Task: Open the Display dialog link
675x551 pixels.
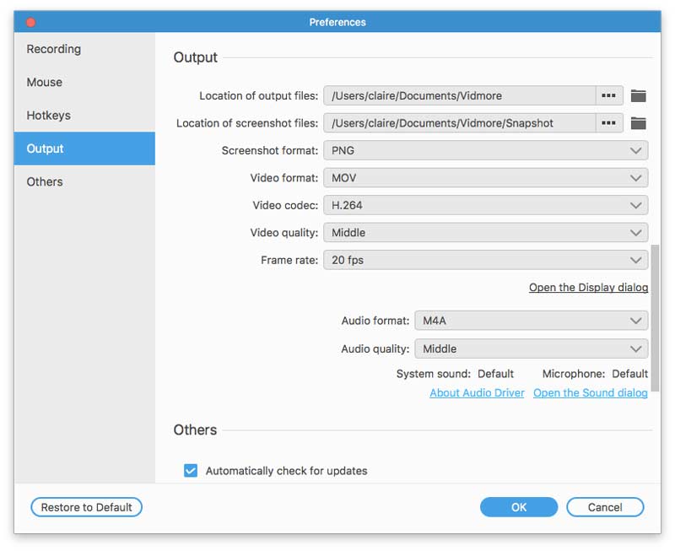Action: tap(588, 288)
